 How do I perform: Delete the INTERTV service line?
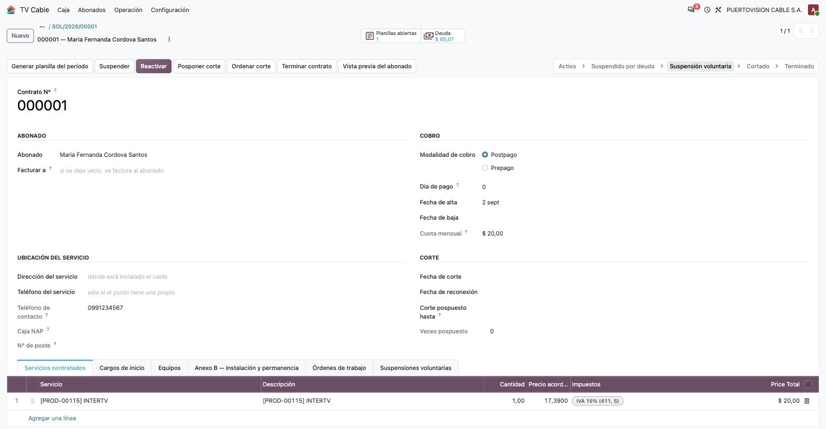tap(806, 401)
